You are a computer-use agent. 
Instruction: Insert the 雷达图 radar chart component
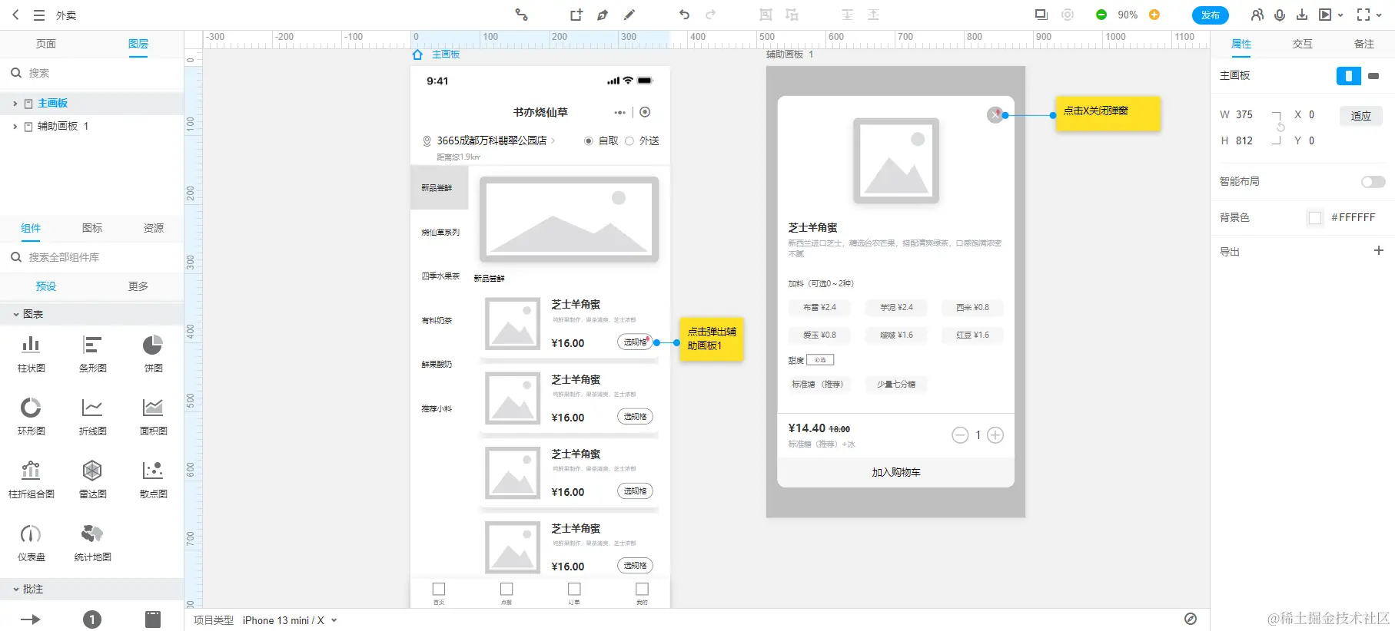[x=92, y=479]
